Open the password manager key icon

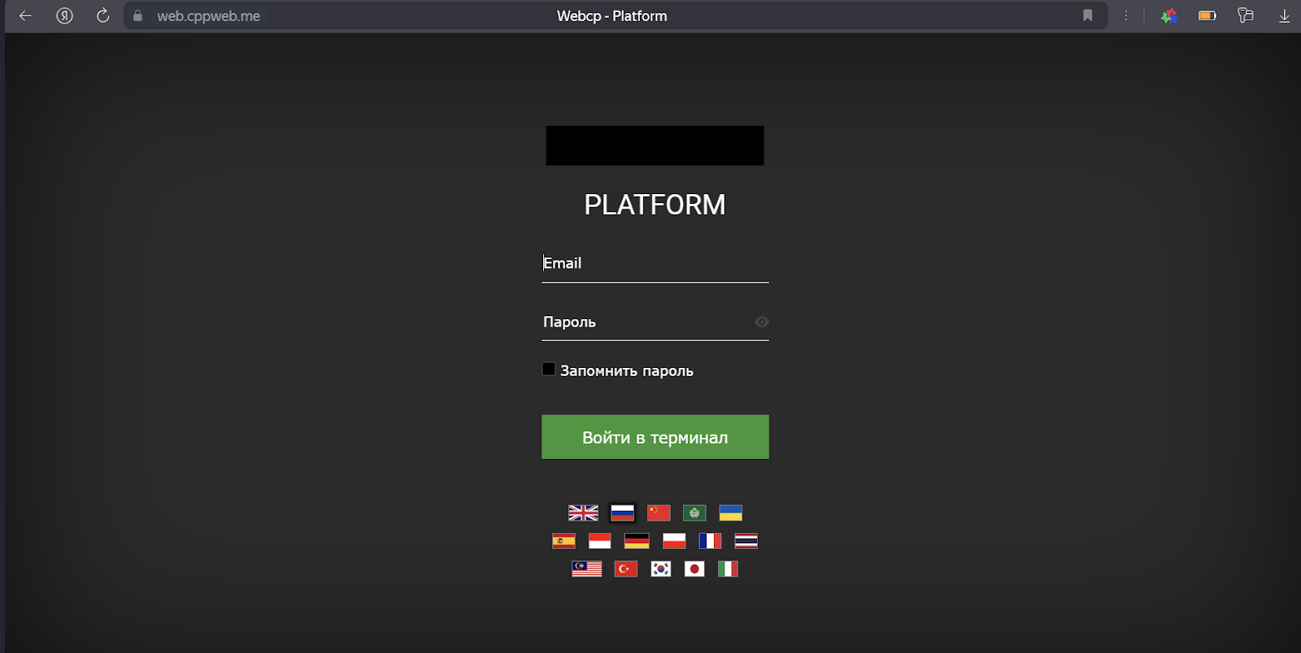[1245, 15]
